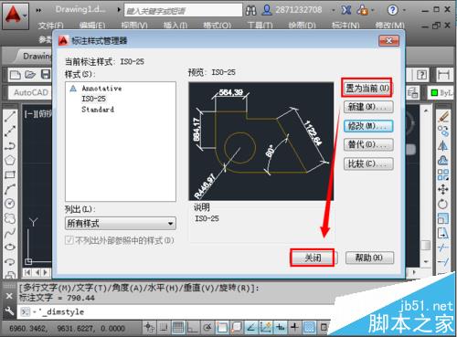Open the 插入(I) menu
This screenshot has height=337, width=457.
(x=175, y=25)
